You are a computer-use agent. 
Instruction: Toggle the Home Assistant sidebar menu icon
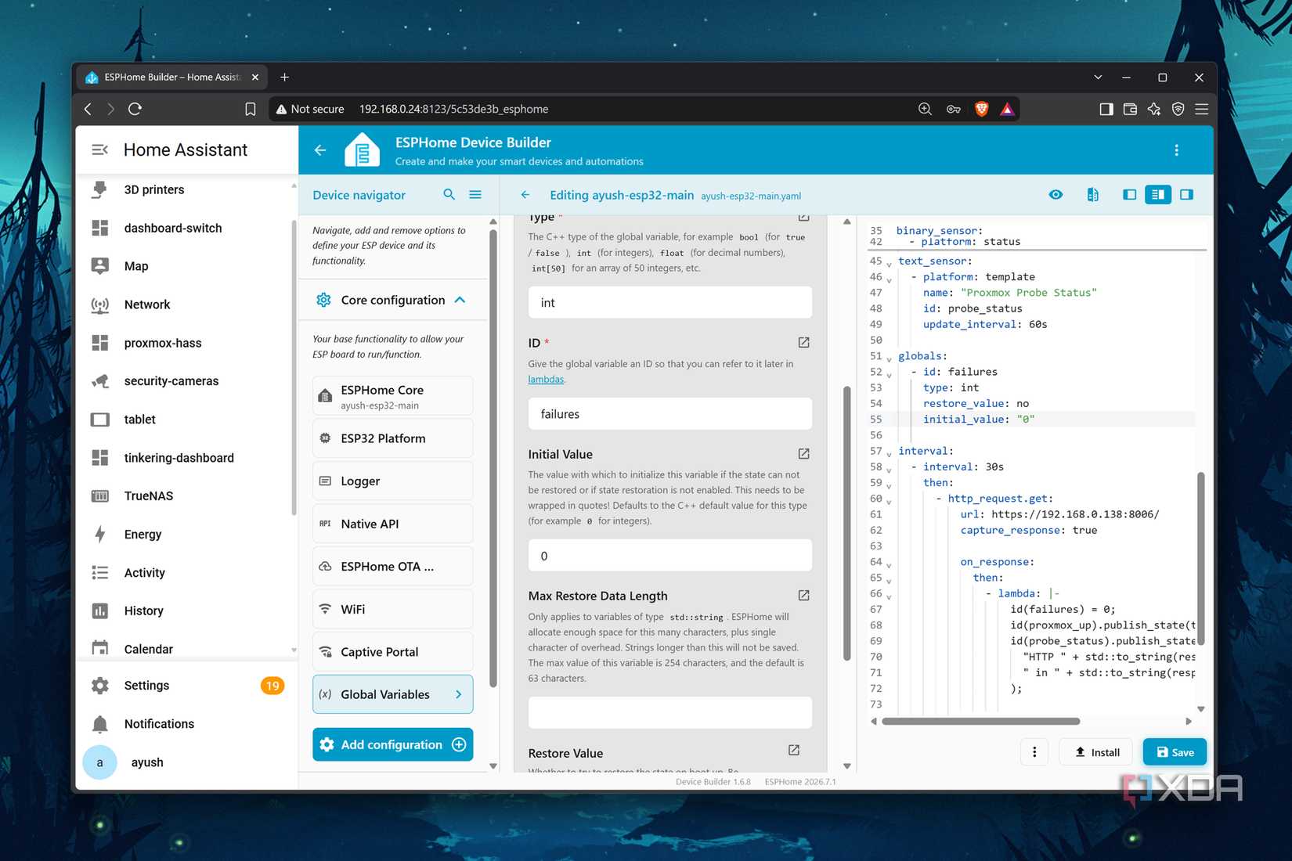coord(99,150)
